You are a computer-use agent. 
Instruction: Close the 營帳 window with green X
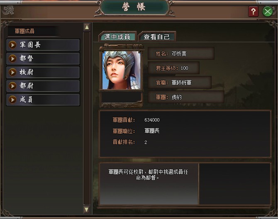[x=267, y=12]
